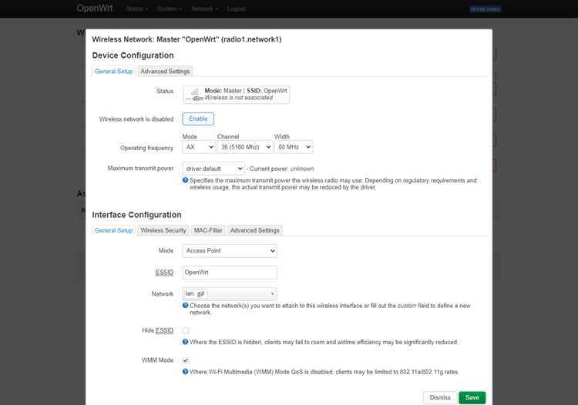Click the ESSID field label

click(164, 273)
